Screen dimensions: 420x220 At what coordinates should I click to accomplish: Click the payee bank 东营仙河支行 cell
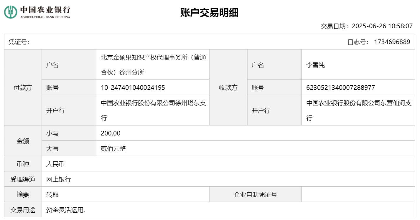359,110
